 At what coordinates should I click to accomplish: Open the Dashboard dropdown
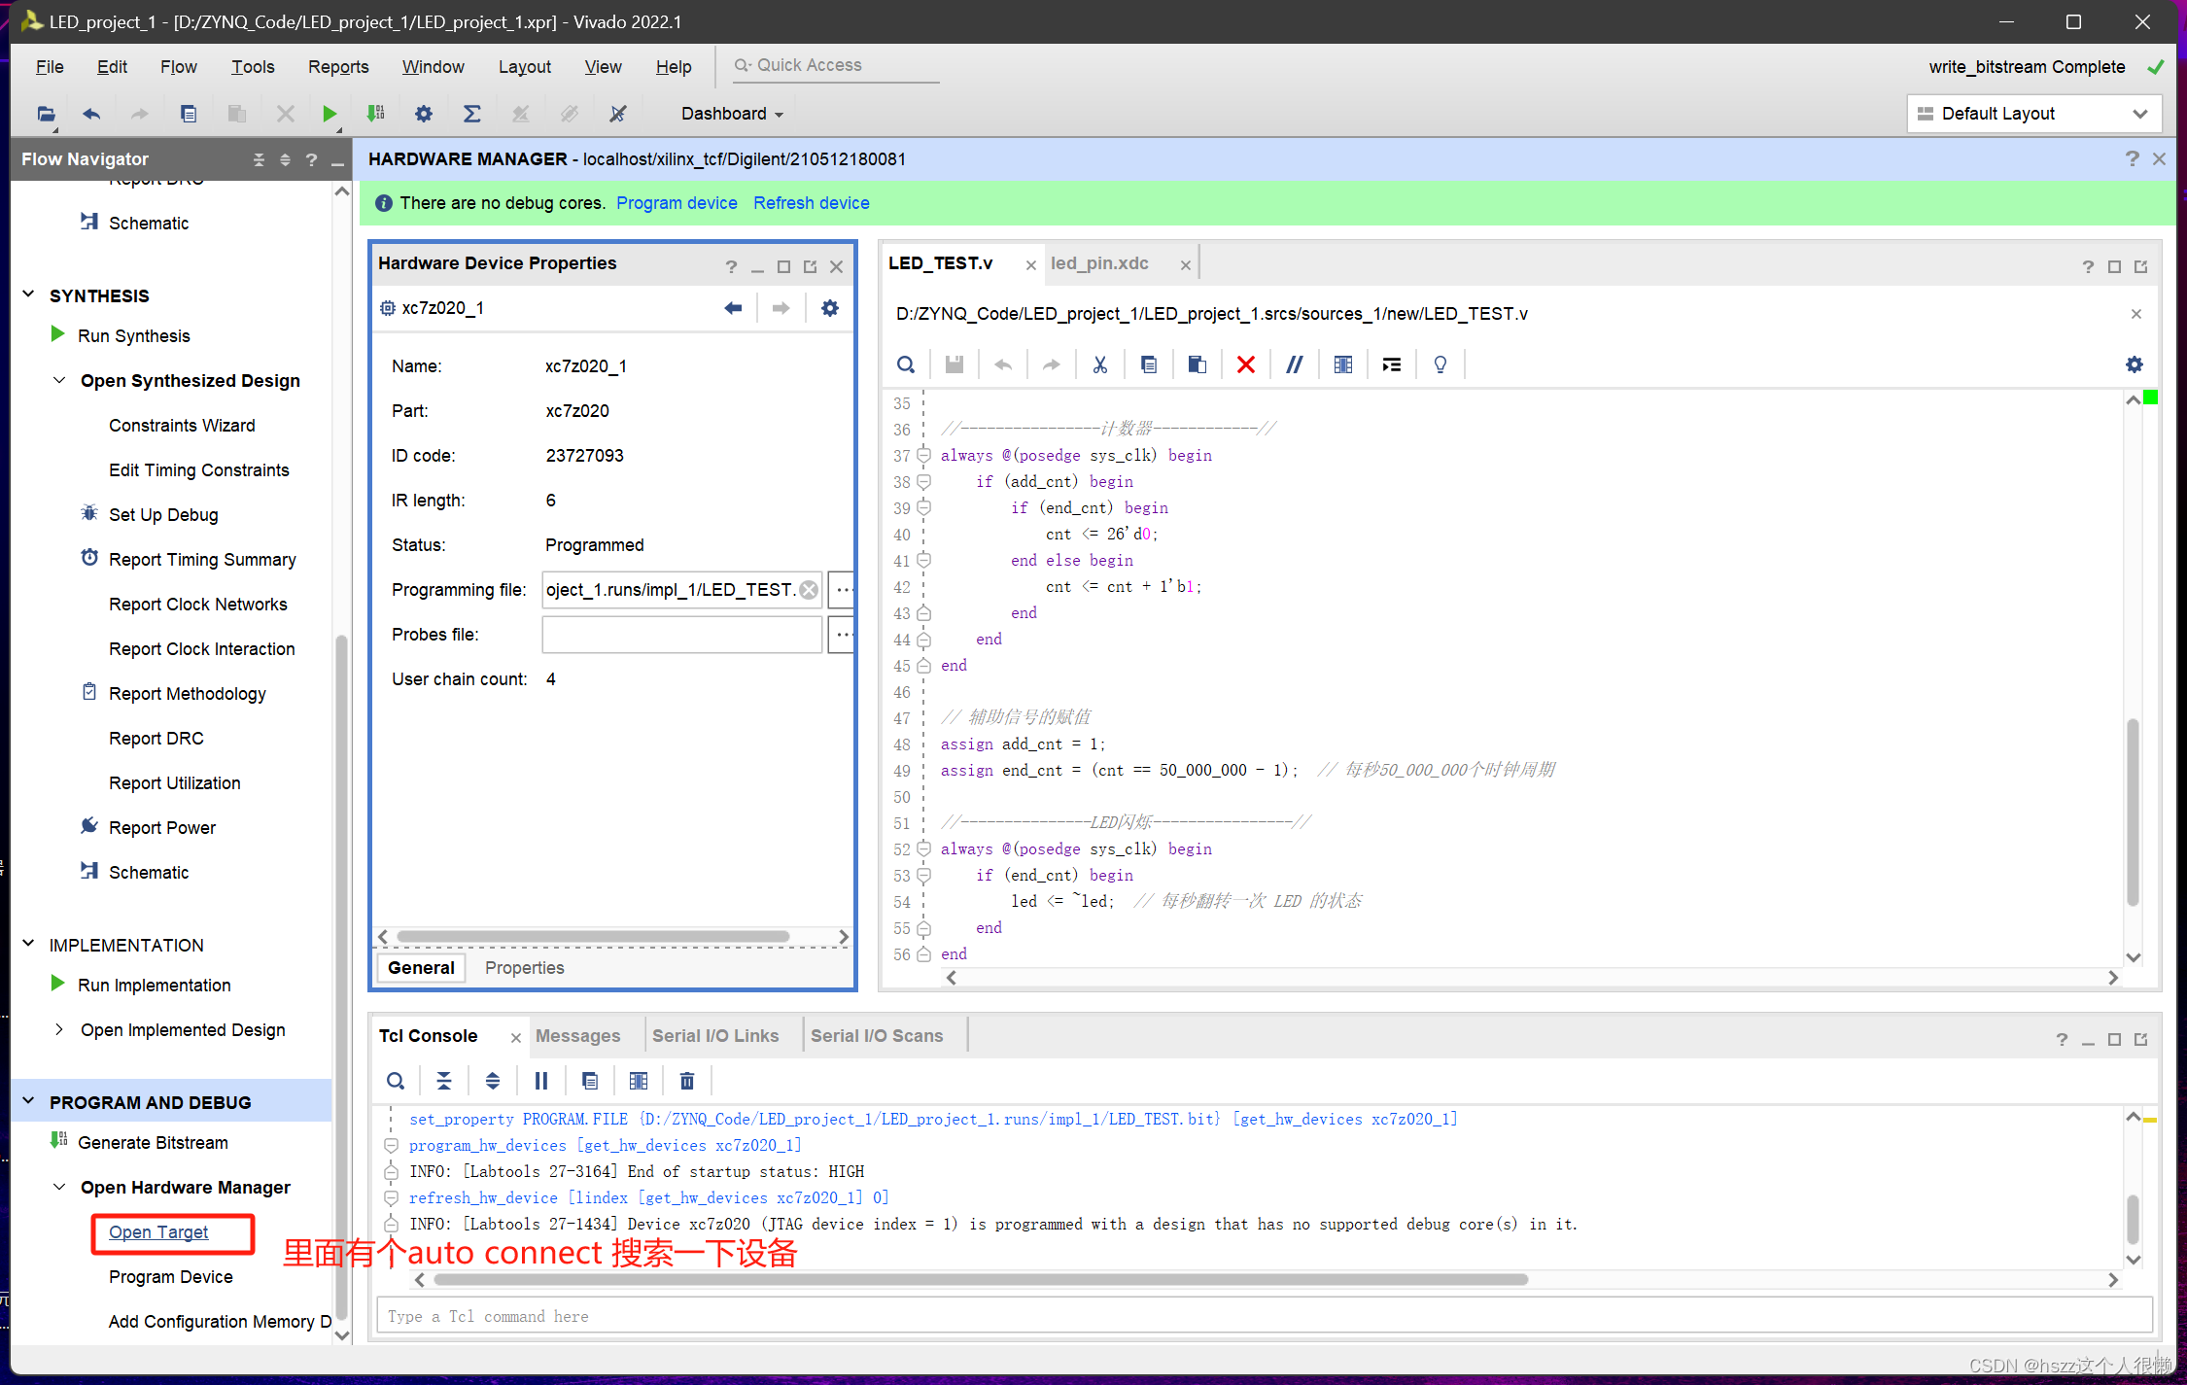click(732, 114)
